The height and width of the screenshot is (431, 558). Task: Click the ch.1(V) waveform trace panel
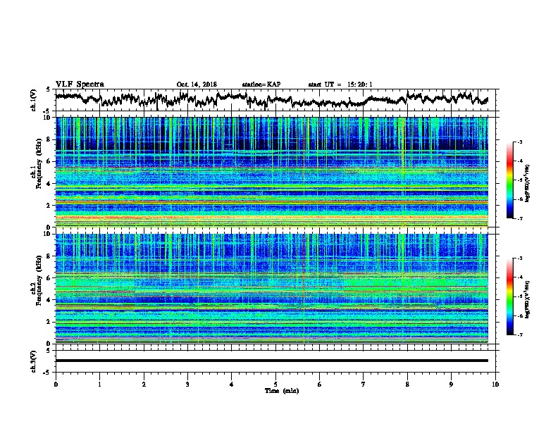277,100
